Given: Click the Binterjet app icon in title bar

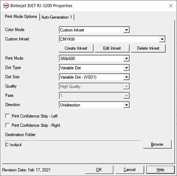Looking at the screenshot, I should pos(6,6).
